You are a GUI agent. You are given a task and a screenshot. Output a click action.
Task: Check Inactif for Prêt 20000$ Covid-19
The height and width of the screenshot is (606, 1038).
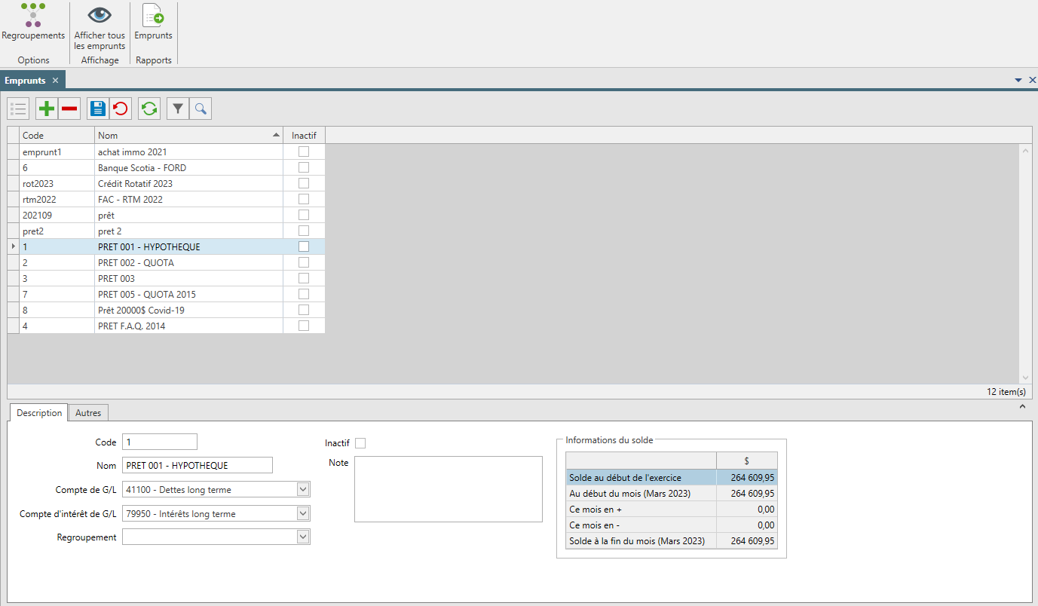point(304,310)
